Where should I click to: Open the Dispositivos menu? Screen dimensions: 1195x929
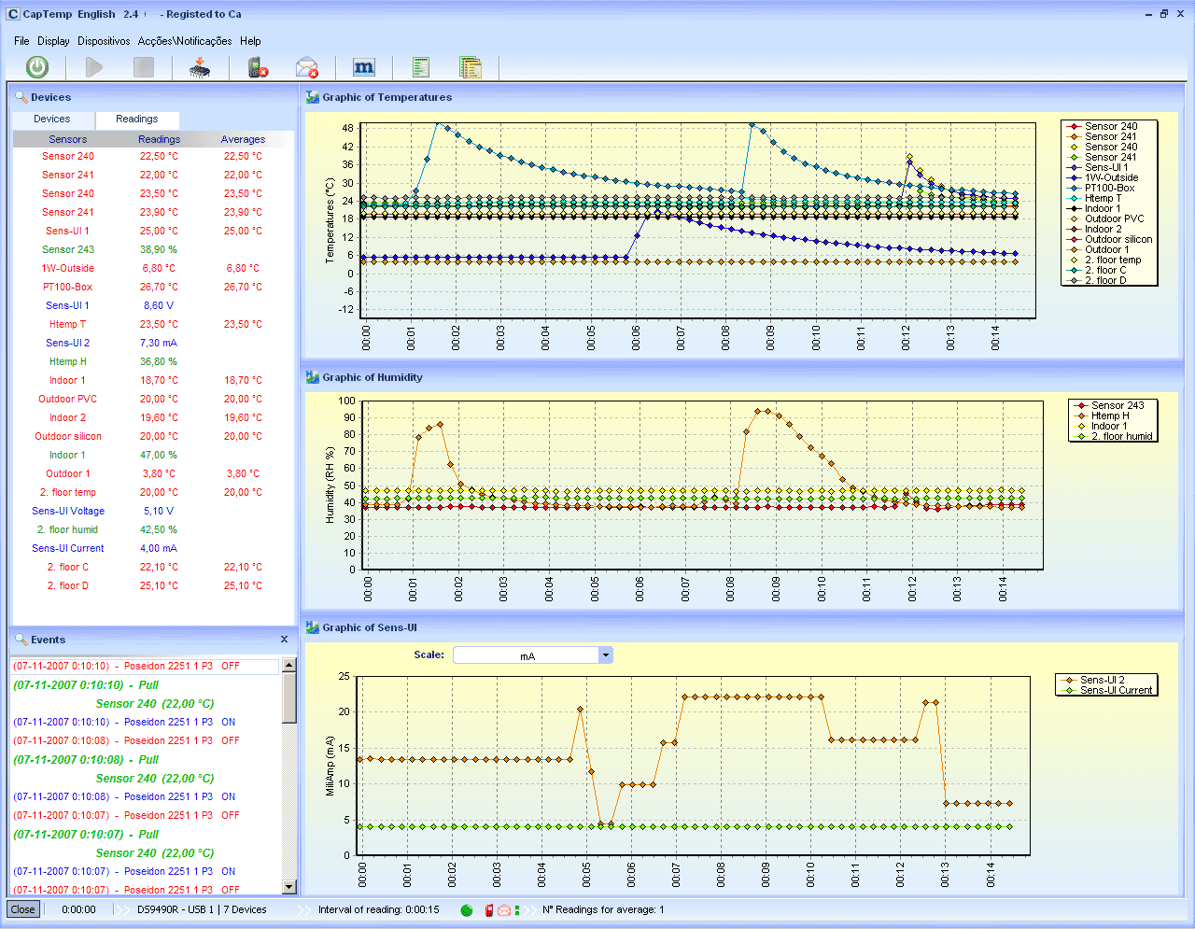pyautogui.click(x=104, y=41)
